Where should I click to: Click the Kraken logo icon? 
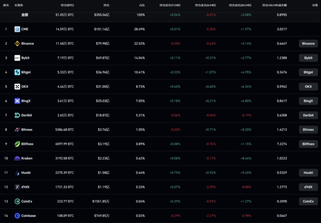tap(17, 158)
